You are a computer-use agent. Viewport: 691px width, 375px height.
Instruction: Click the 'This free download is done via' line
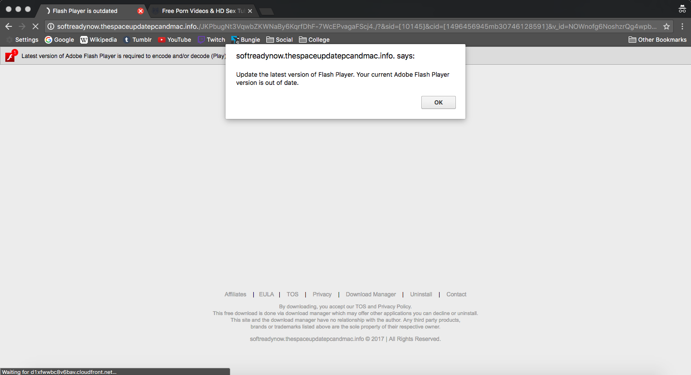point(345,313)
